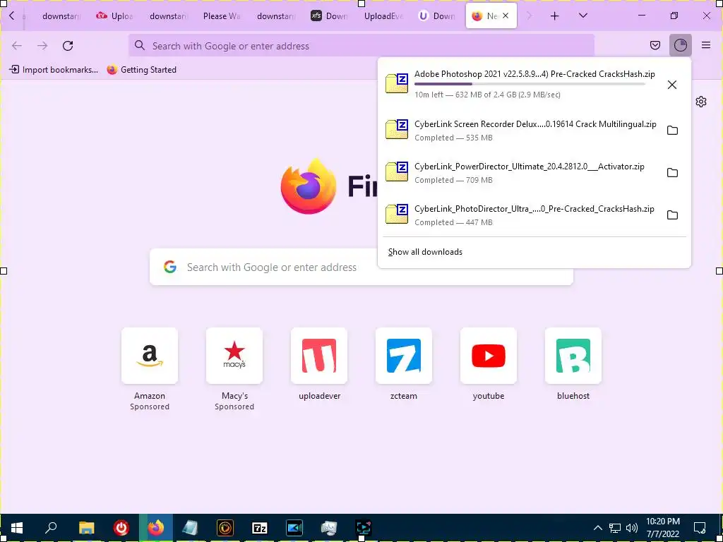Click Import bookmarks in bookmarks toolbar
The height and width of the screenshot is (542, 723).
[54, 70]
